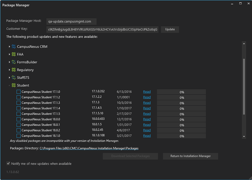Check the CampusNexus Student 17.1.0 checkbox
The height and width of the screenshot is (180, 252).
point(19,92)
